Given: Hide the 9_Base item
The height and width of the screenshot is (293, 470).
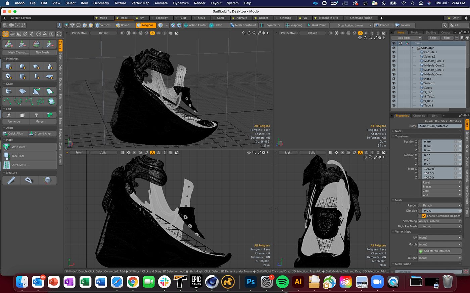Looking at the screenshot, I should (393, 101).
